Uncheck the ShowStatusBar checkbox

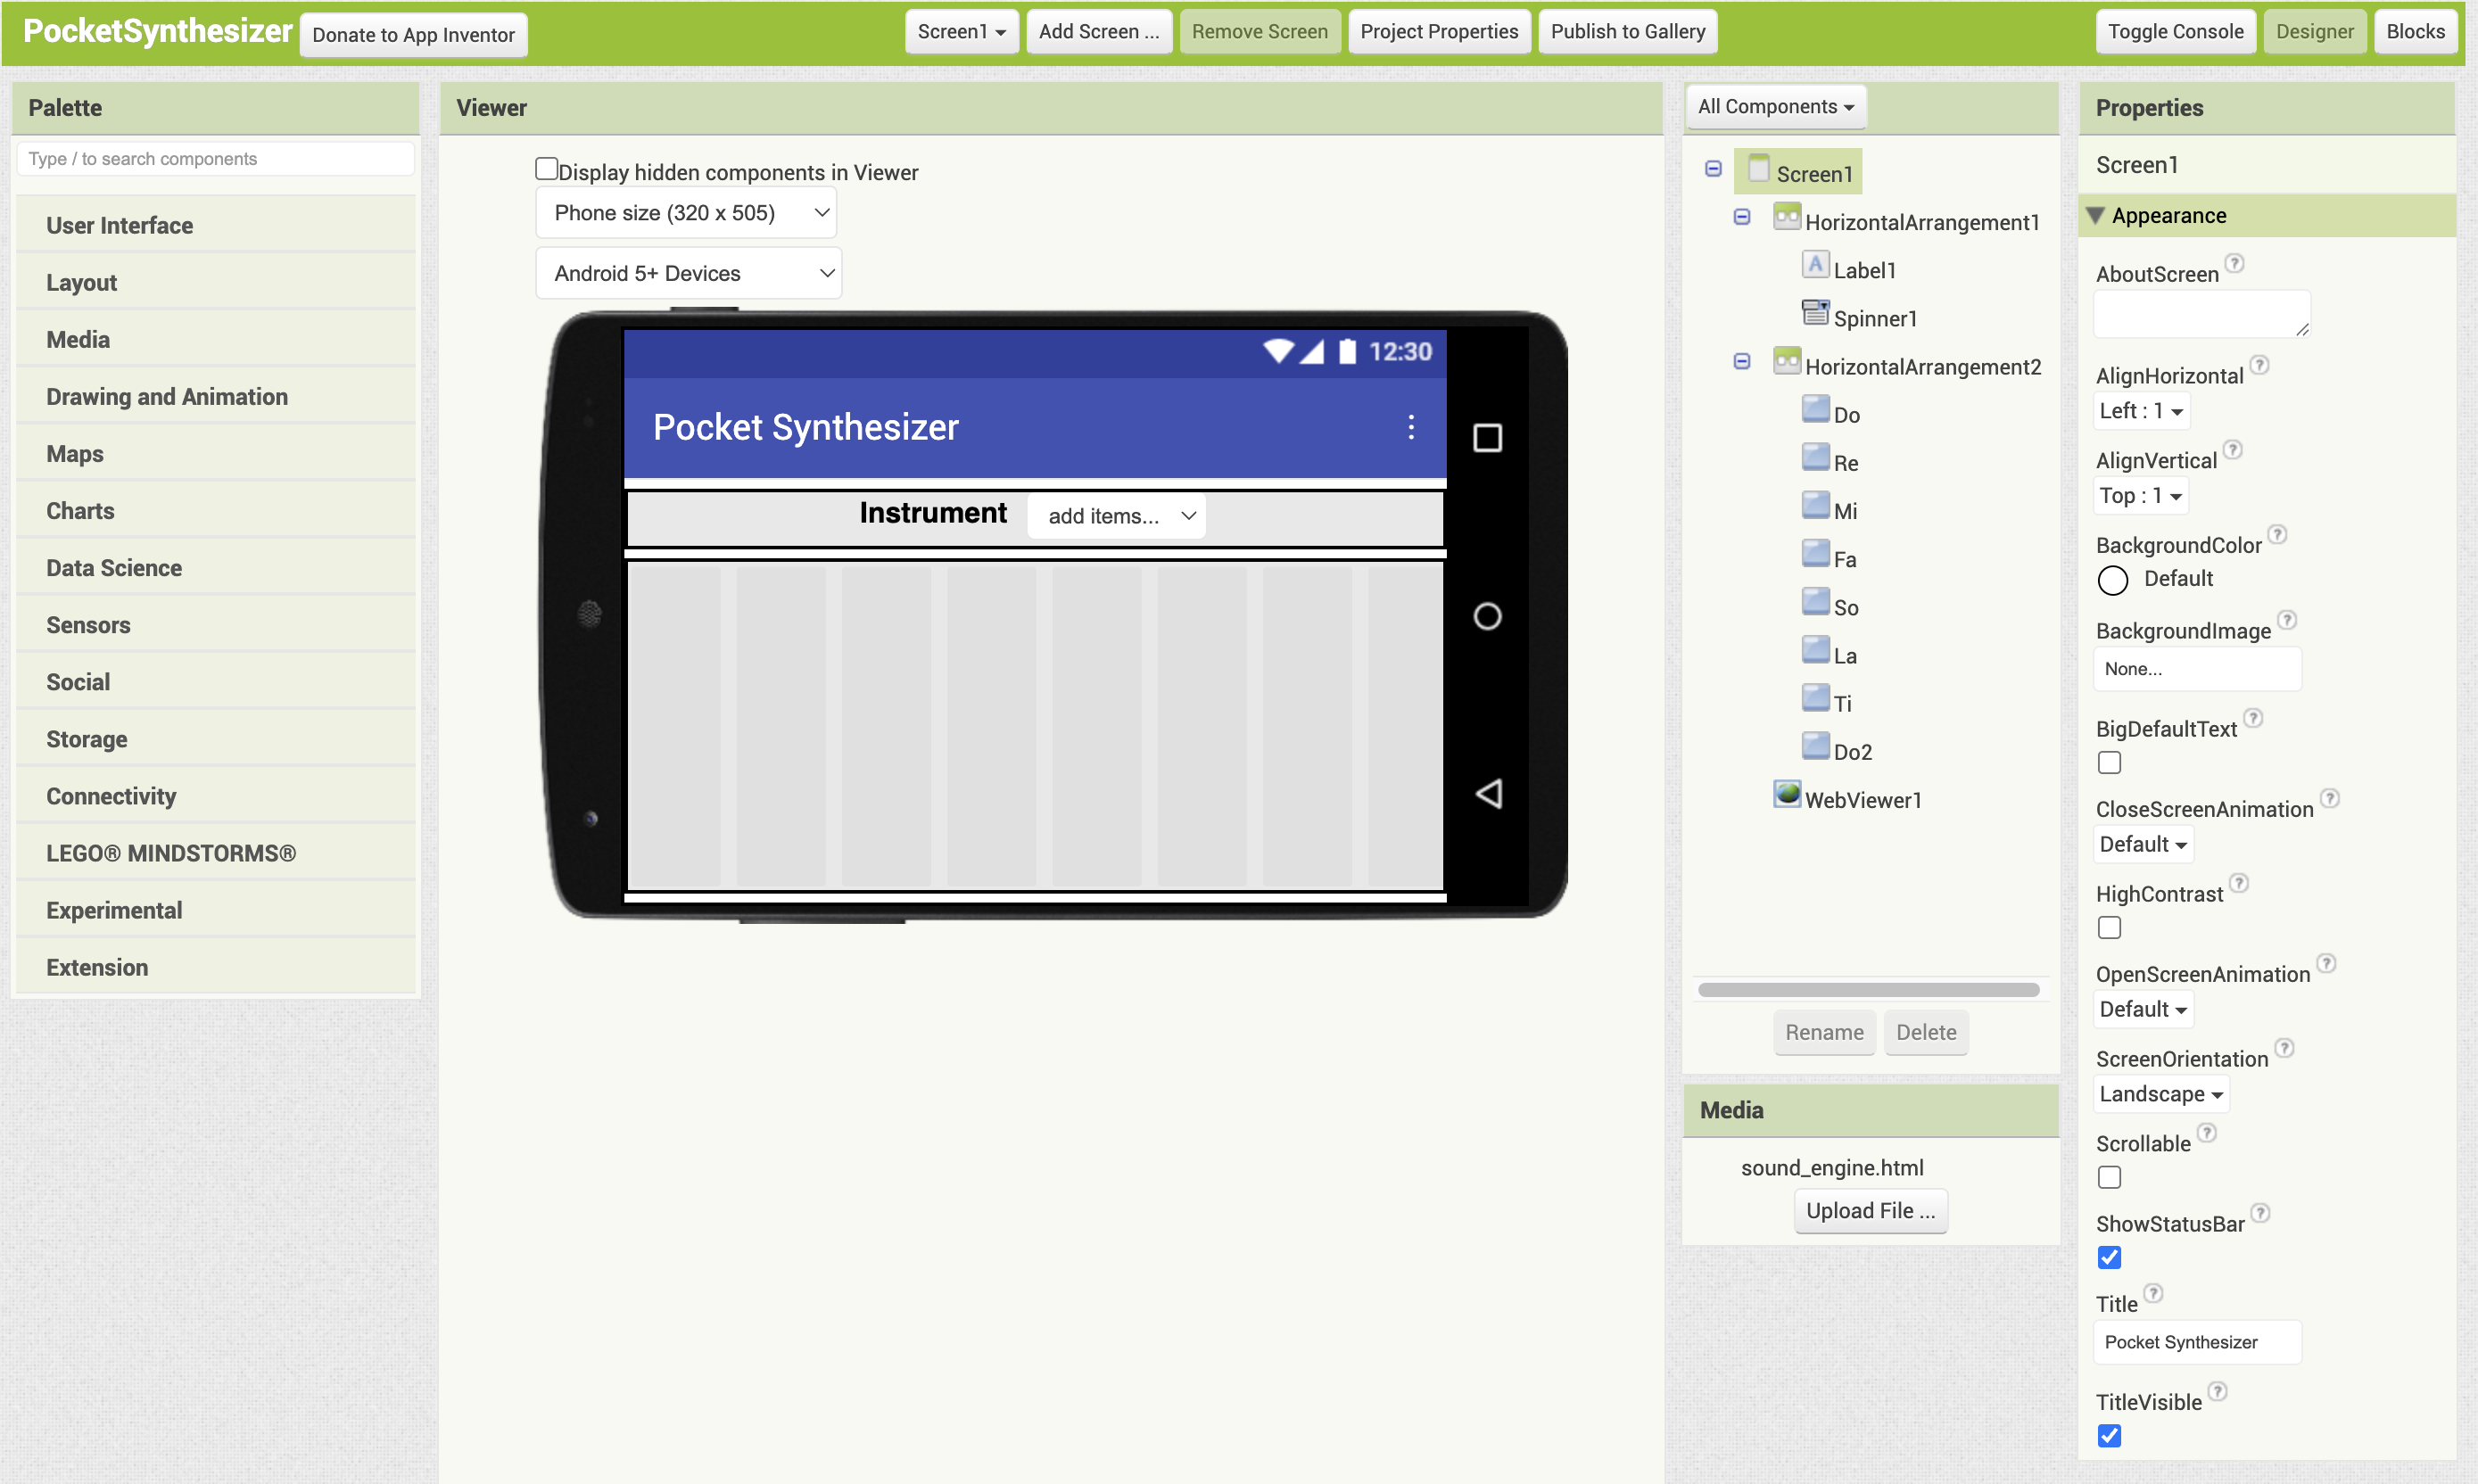[2109, 1257]
